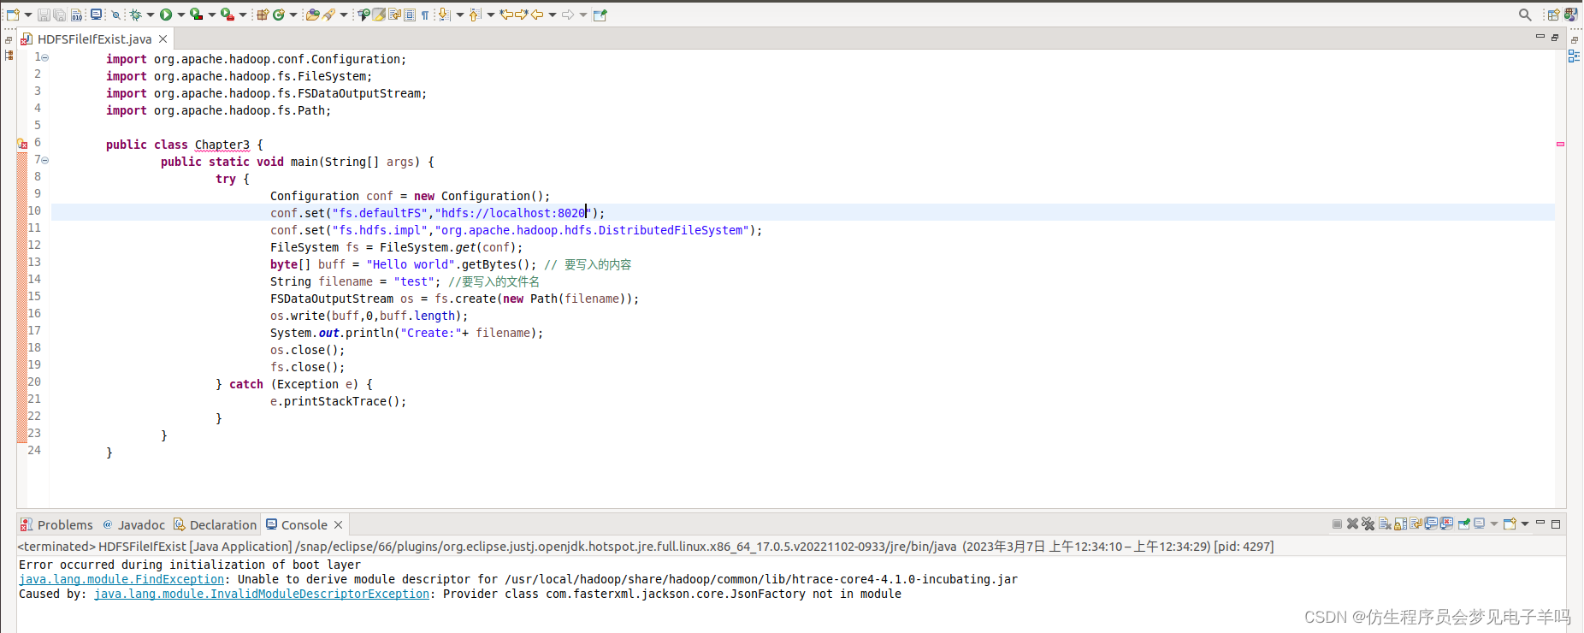
Task: Toggle Block Selection mode
Action: [x=410, y=15]
